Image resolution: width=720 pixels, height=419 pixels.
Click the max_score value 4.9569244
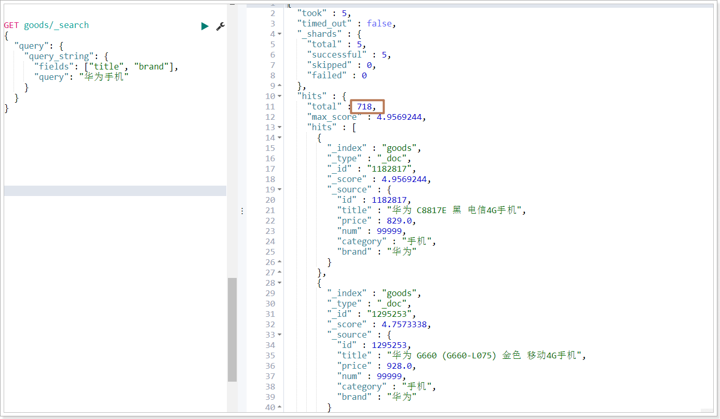coord(402,117)
